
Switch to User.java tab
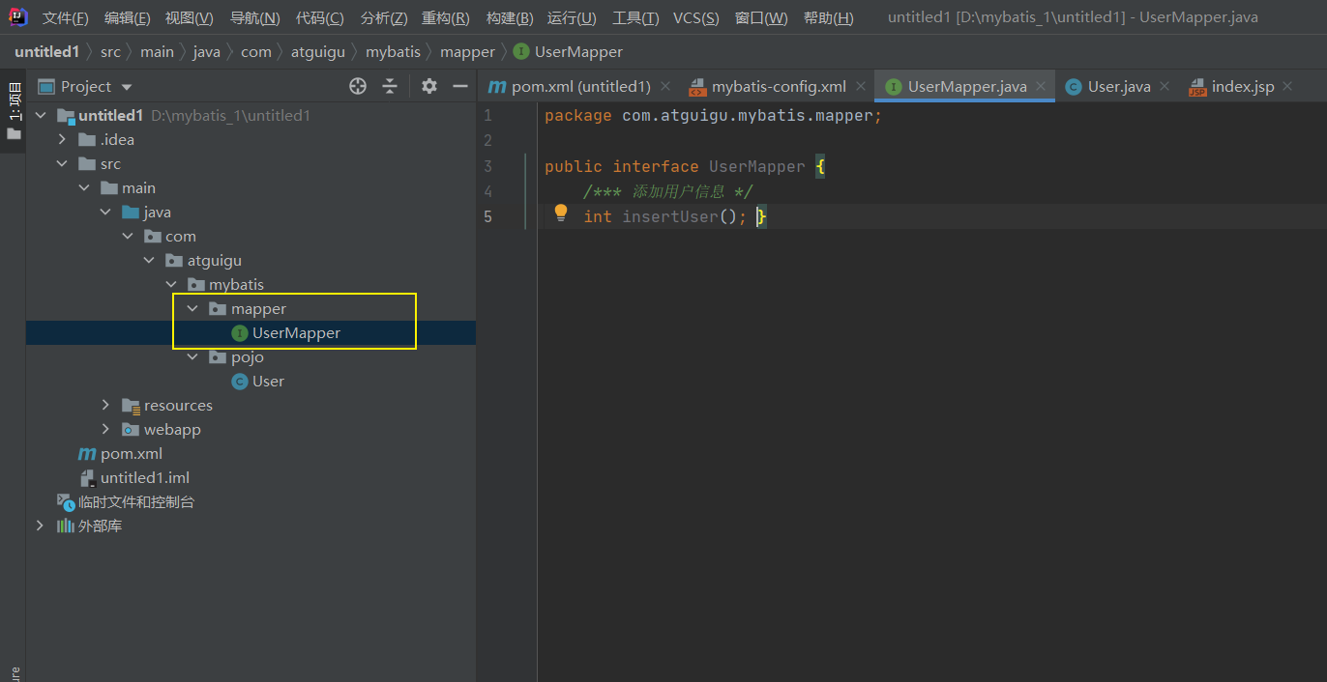(x=1119, y=86)
